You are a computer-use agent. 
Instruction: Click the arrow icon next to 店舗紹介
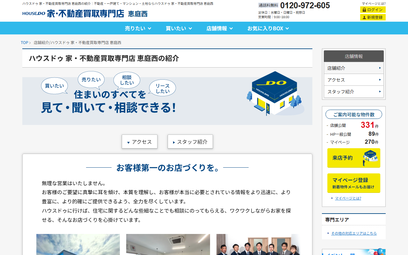380,68
